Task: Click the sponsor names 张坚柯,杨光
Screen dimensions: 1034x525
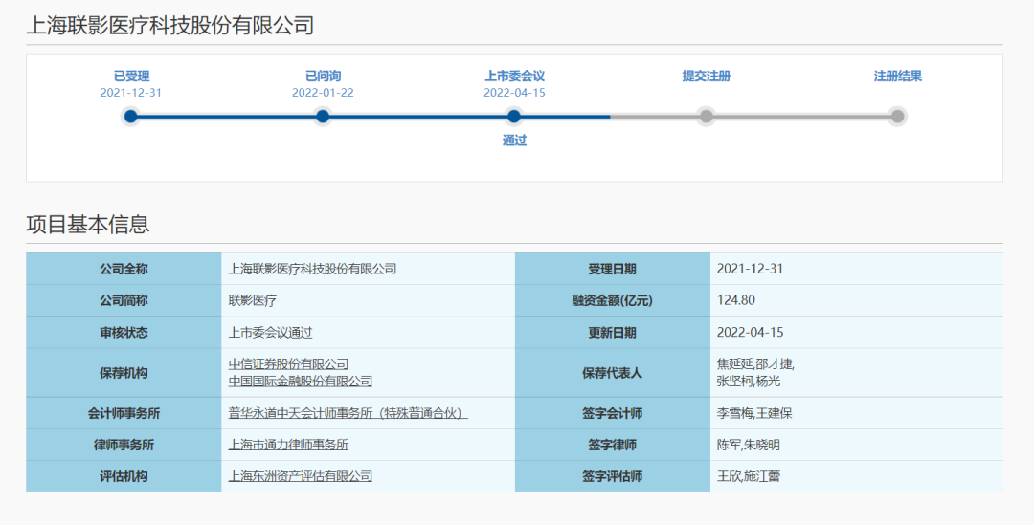Action: (749, 381)
